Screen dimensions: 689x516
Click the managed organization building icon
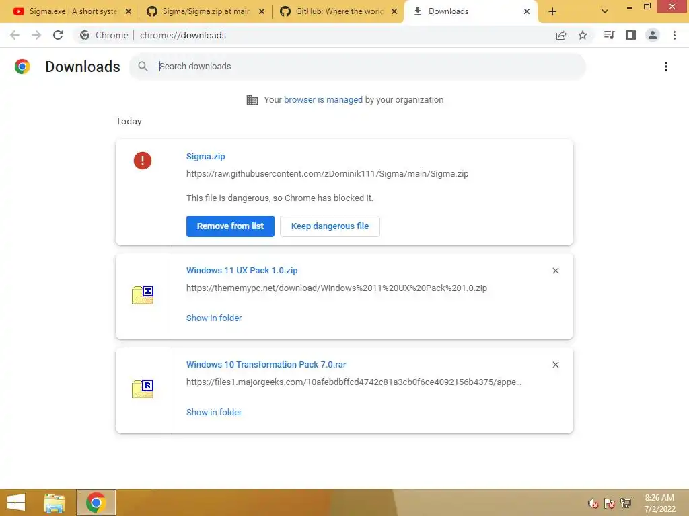tap(252, 100)
